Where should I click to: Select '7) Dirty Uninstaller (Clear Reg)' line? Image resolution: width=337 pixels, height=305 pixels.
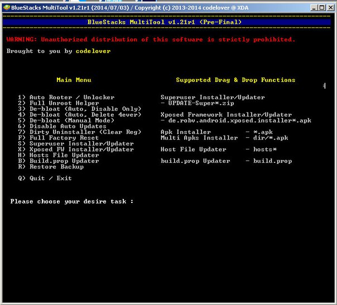[x=80, y=132]
